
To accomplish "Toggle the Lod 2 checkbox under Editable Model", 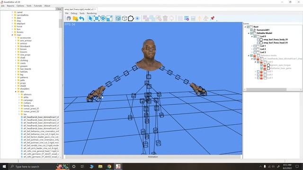I will pos(255,49).
